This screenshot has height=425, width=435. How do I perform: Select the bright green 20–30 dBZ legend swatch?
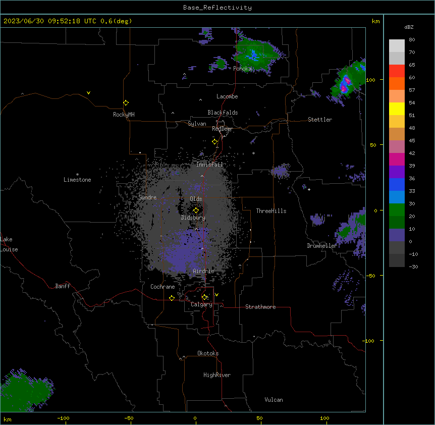[397, 210]
